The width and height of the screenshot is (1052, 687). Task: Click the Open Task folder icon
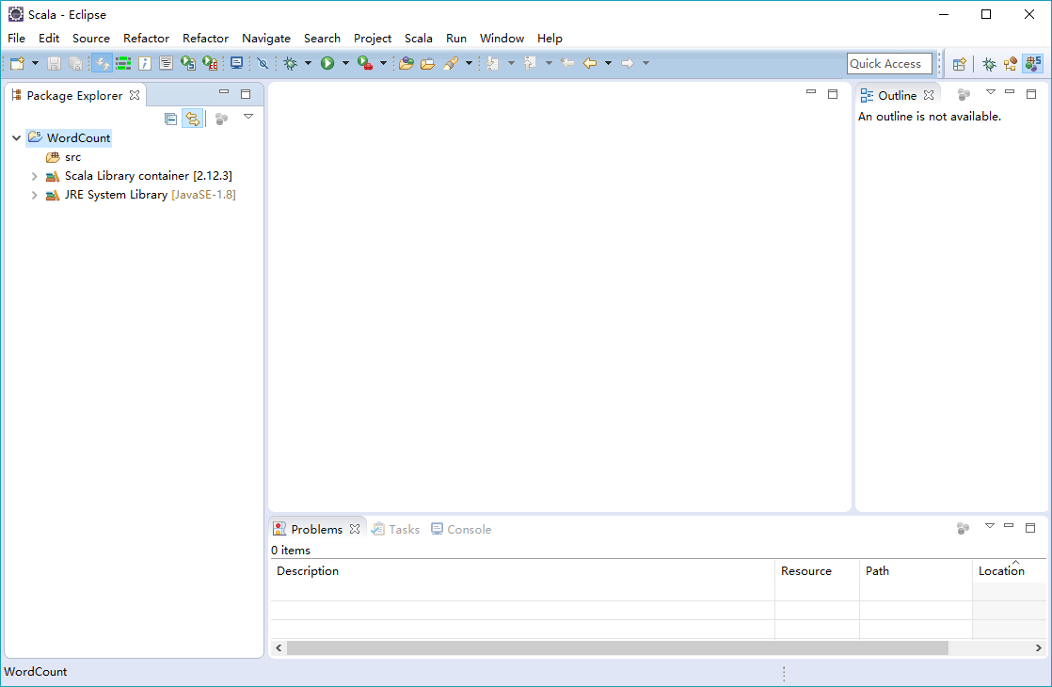coord(427,63)
